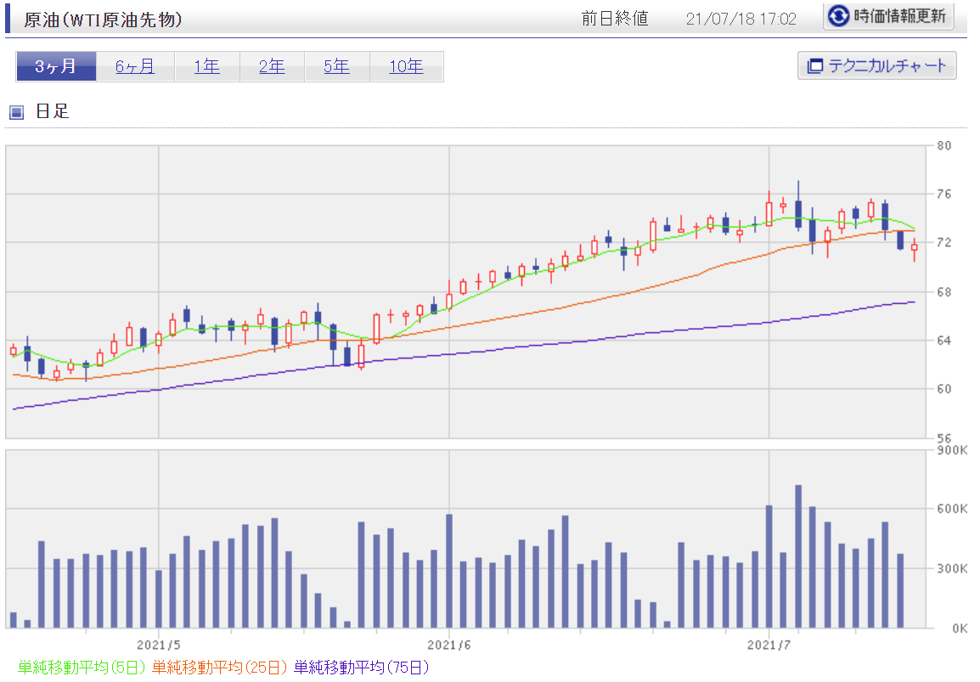Click the 0K volume axis label
Viewport: 980px width, 682px height.
pos(960,628)
